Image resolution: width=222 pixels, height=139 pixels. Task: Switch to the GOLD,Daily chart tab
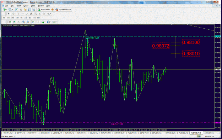pos(94,133)
